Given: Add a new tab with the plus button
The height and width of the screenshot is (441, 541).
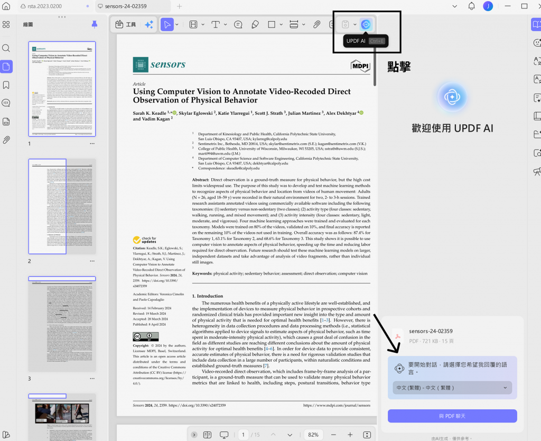Looking at the screenshot, I should click(x=180, y=6).
